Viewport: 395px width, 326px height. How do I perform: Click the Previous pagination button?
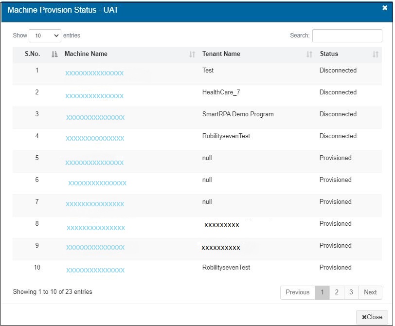click(x=297, y=292)
